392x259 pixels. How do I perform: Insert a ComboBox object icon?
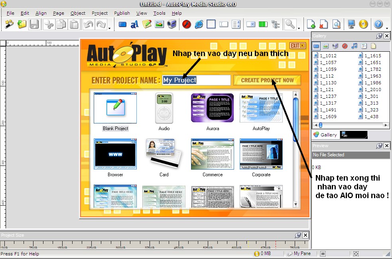(250, 24)
